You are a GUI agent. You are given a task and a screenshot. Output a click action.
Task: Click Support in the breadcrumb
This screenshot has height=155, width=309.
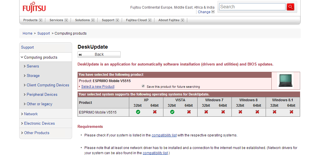tap(44, 33)
